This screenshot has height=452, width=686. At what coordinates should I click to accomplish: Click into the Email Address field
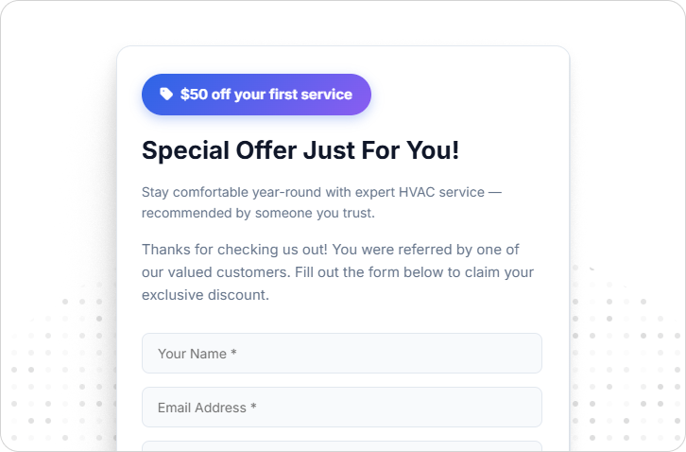pyautogui.click(x=341, y=408)
